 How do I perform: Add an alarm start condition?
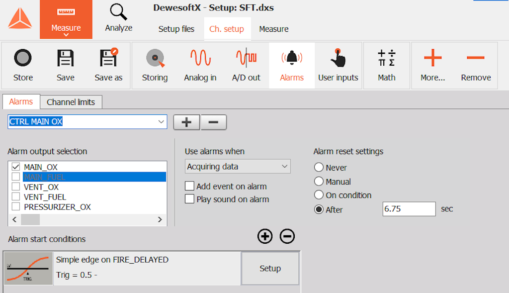click(x=265, y=236)
